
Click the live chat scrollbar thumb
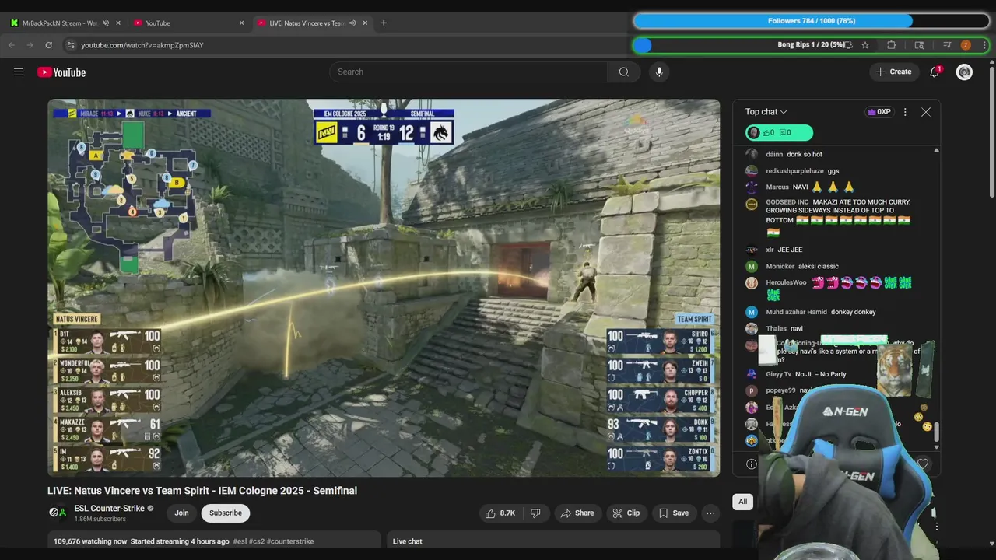click(936, 432)
